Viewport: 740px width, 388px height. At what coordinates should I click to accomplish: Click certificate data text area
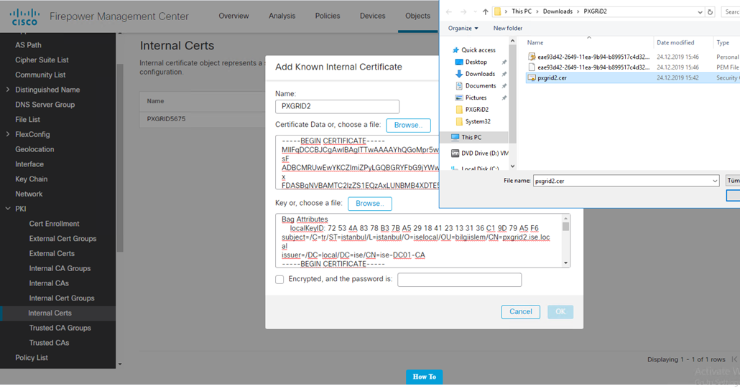click(x=357, y=163)
